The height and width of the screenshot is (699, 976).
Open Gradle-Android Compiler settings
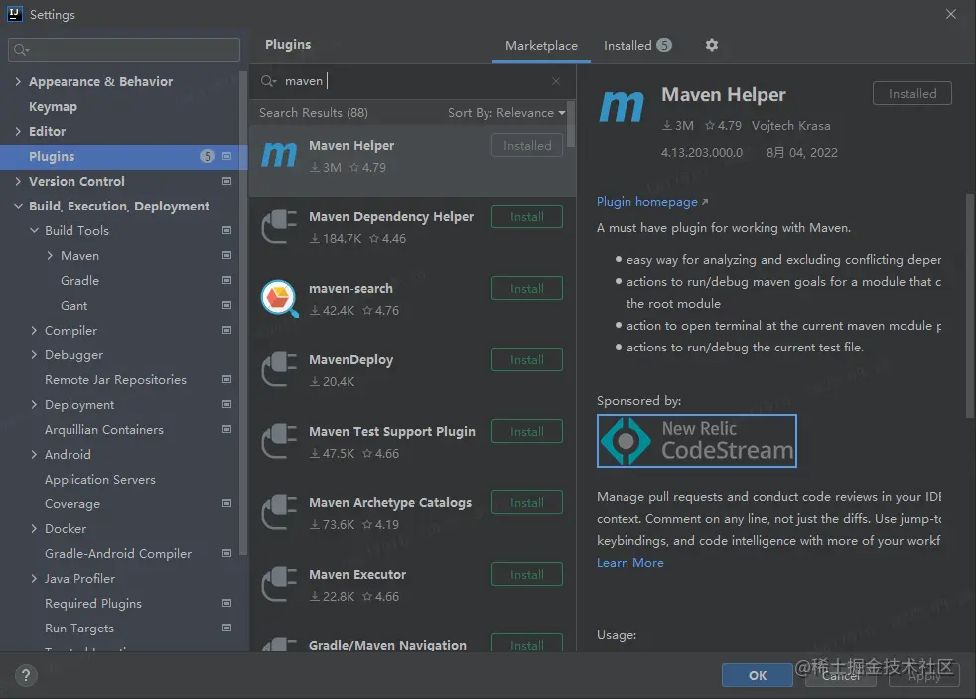[117, 553]
